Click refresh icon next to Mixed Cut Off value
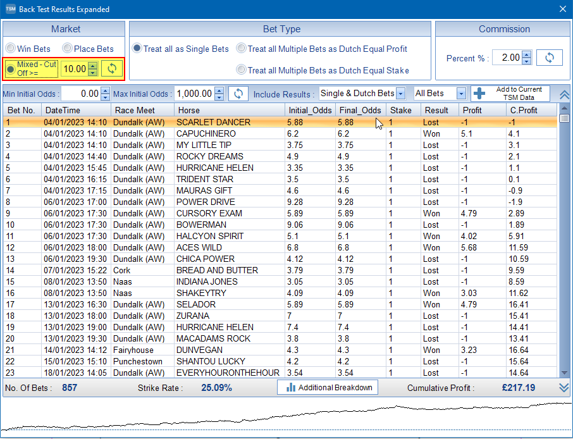The height and width of the screenshot is (439, 573). point(112,68)
